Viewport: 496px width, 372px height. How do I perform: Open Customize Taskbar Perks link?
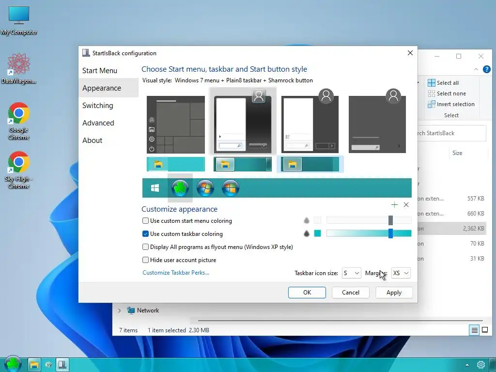[x=176, y=272]
